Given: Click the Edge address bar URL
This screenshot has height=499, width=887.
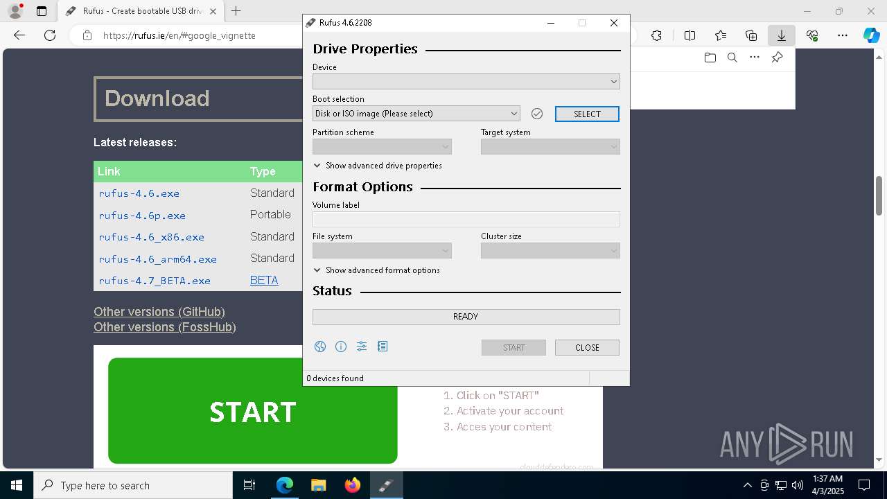Looking at the screenshot, I should 179,35.
